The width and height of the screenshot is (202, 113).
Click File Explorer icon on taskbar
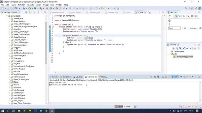(19, 111)
